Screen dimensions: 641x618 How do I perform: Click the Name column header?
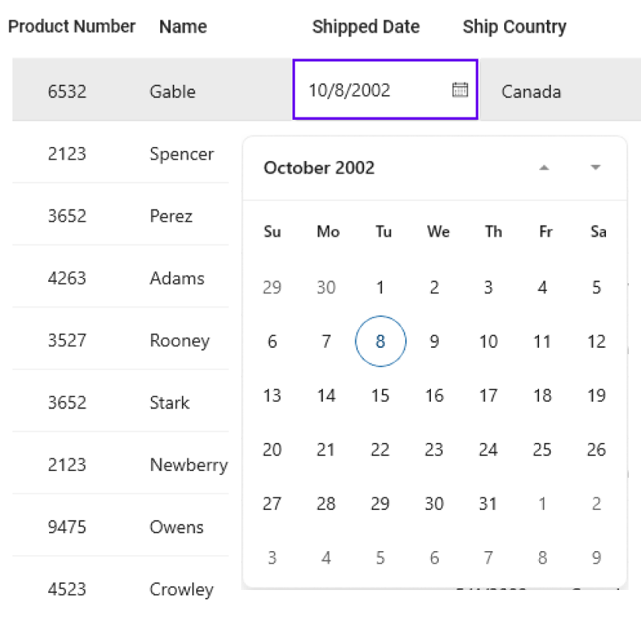183,27
